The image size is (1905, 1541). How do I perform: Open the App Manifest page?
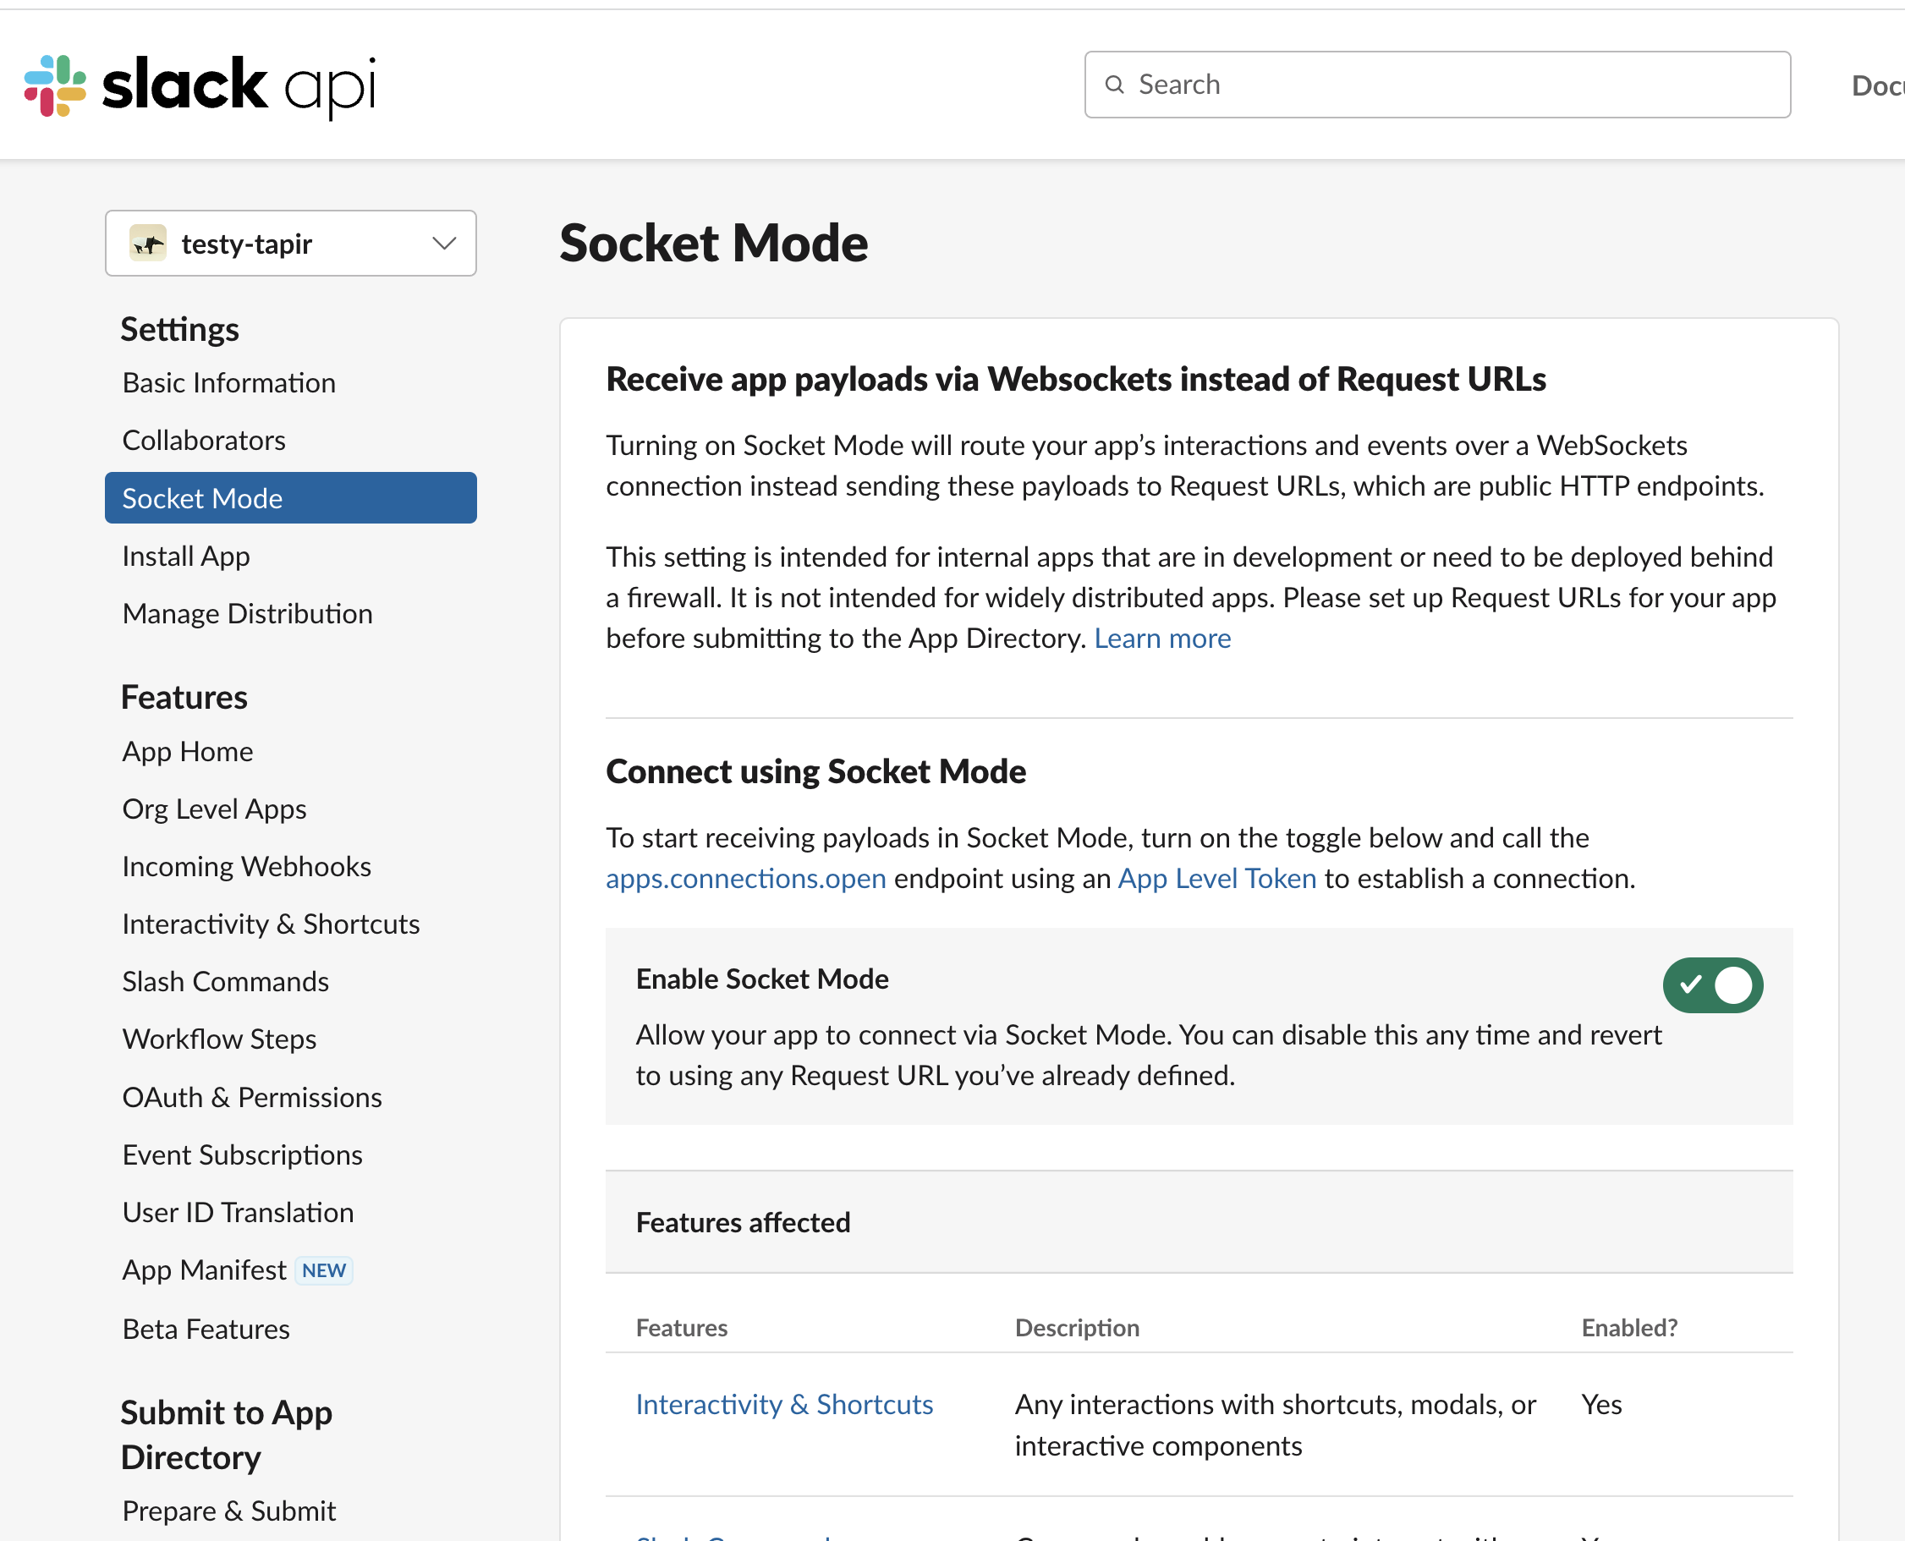205,1270
